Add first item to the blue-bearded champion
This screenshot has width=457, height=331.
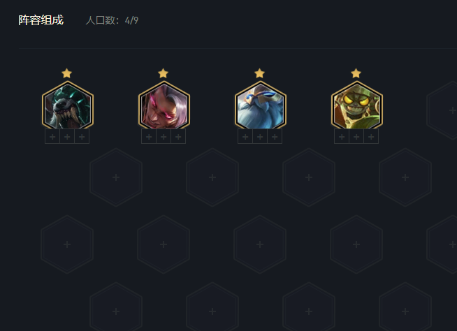[x=245, y=137]
